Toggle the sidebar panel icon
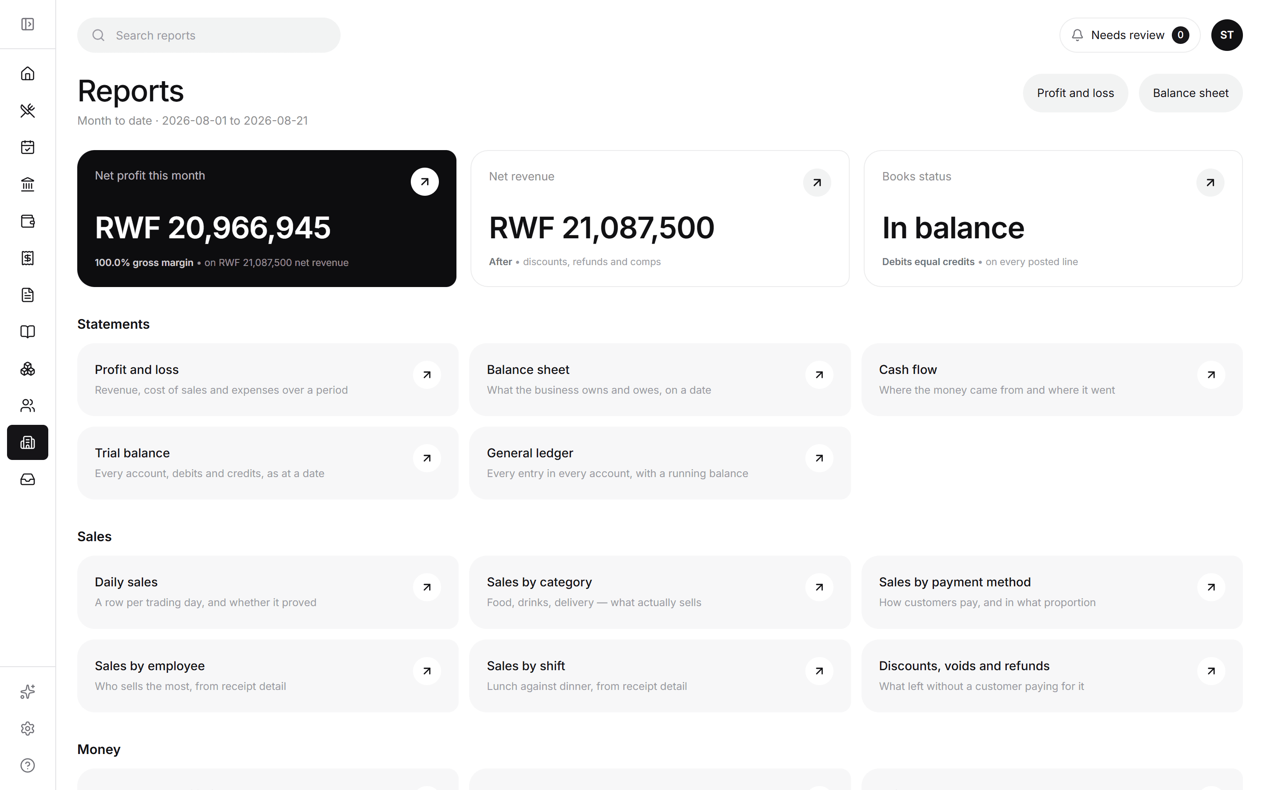Screen dimensions: 1264x790 click(28, 24)
